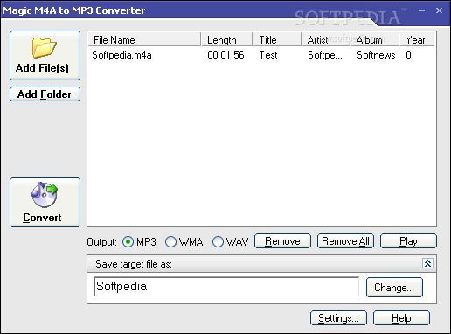This screenshot has height=334, width=451.
Task: Collapse the Save target file panel
Action: (x=427, y=263)
